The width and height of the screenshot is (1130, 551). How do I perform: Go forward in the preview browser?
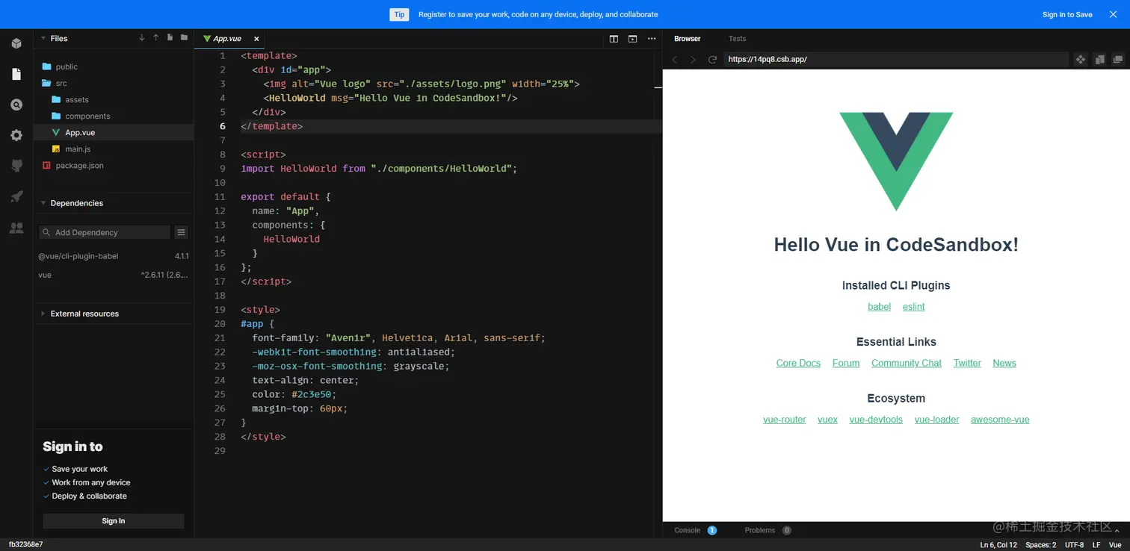coord(693,59)
